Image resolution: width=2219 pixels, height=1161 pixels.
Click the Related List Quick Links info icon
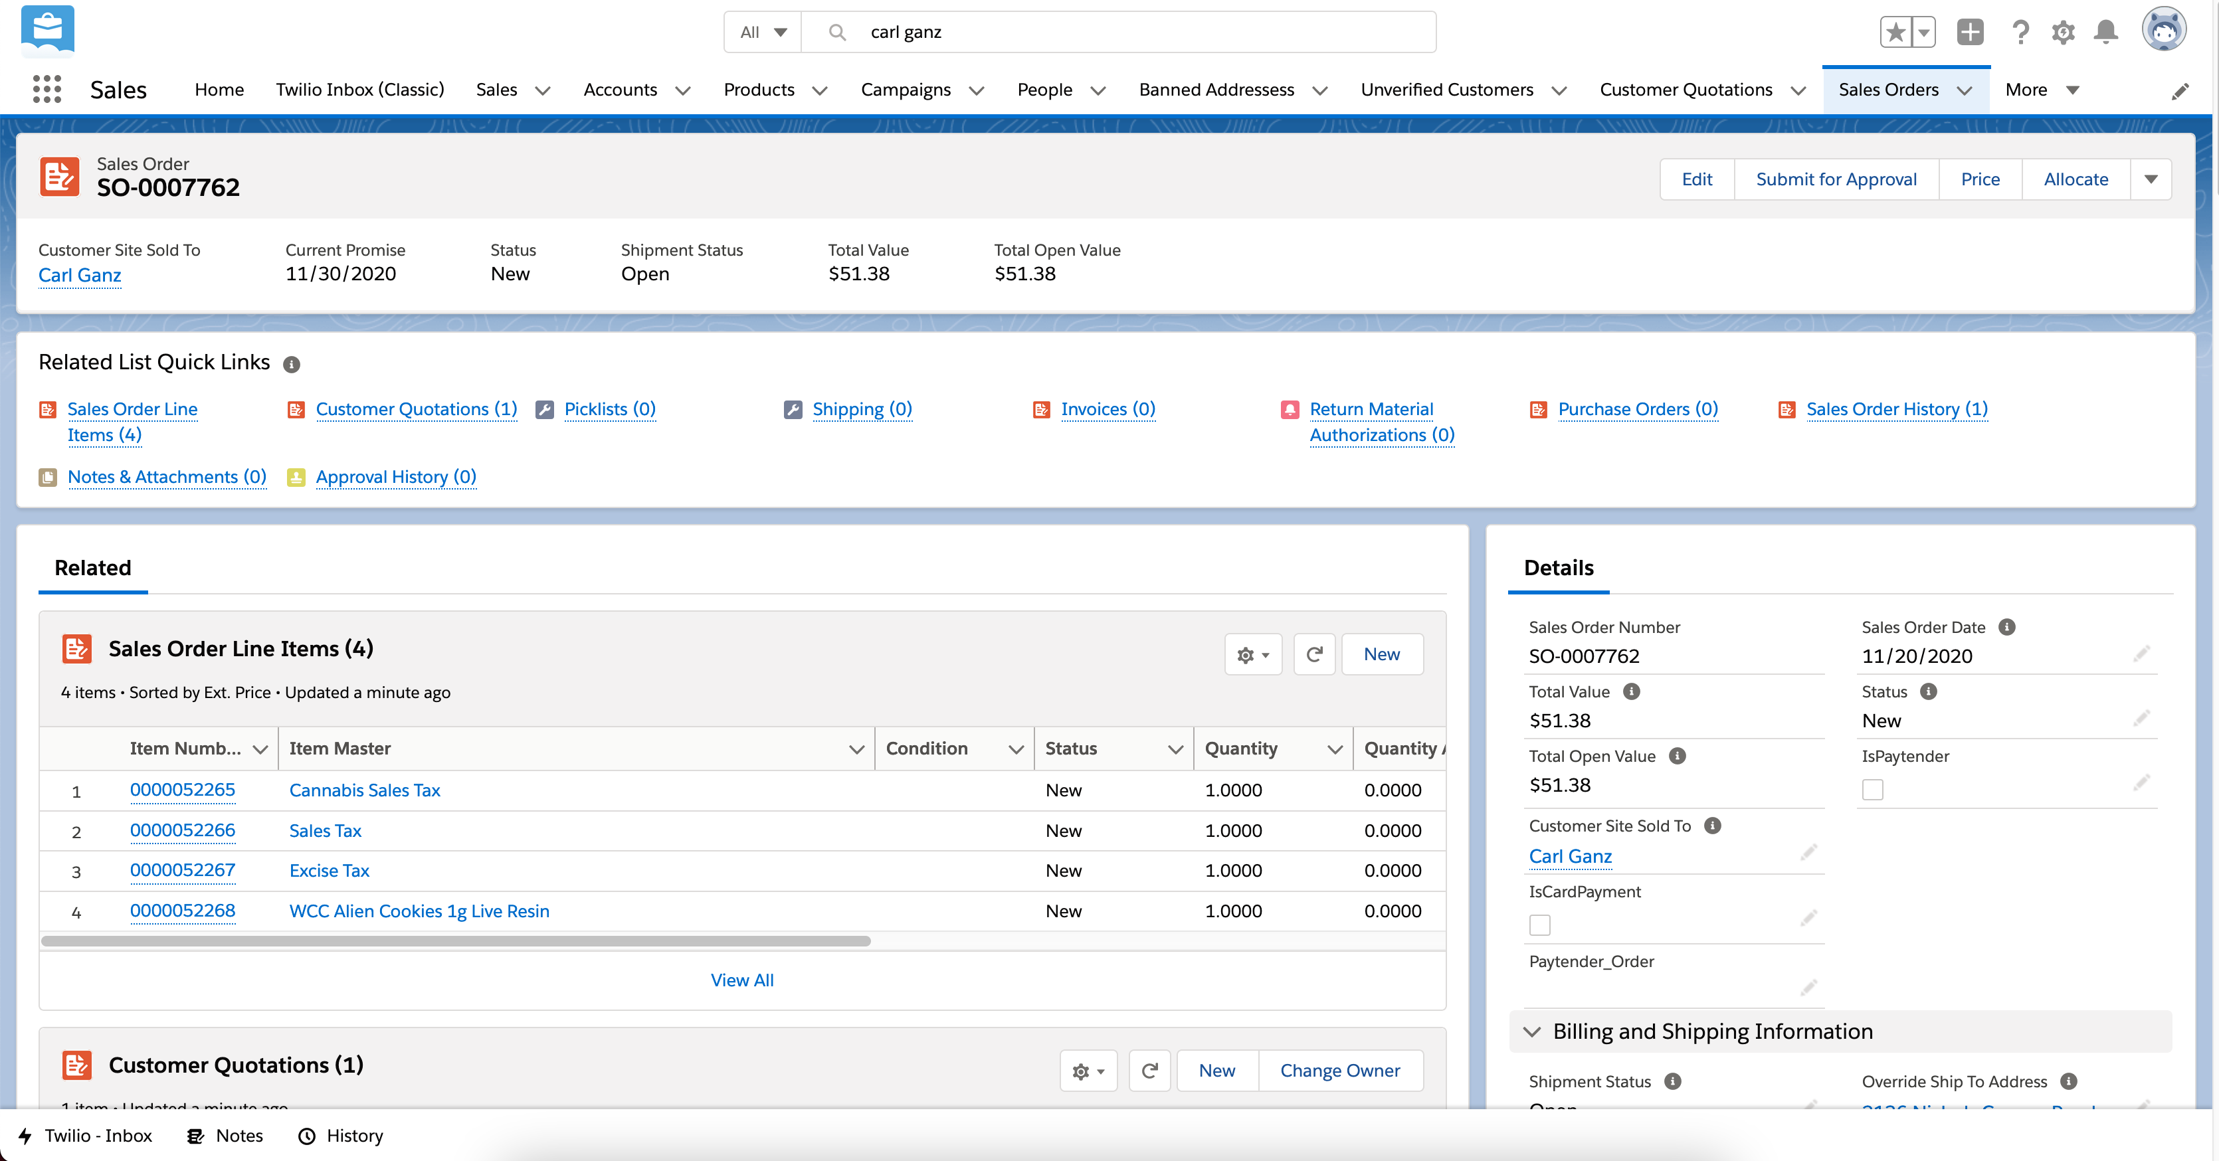[292, 365]
